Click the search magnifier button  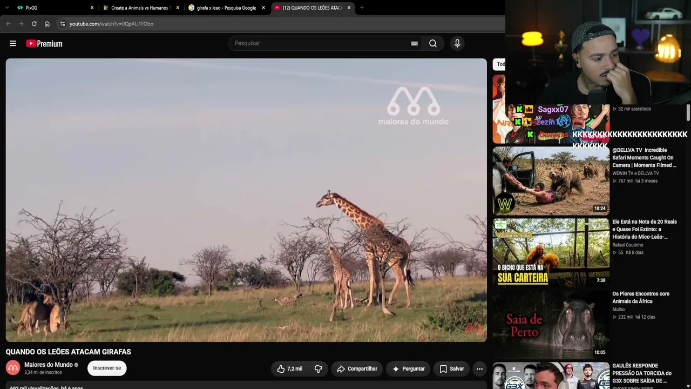tap(433, 43)
